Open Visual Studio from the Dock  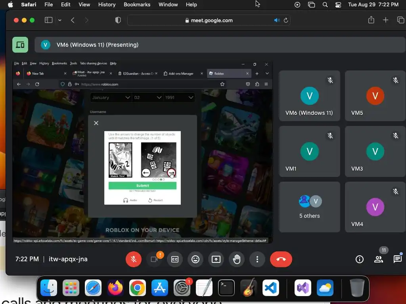(x=303, y=288)
